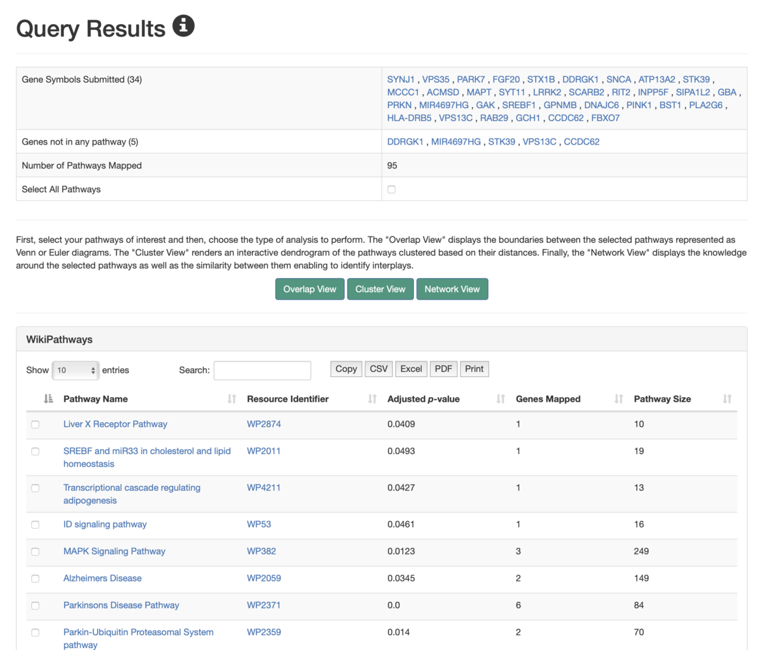Select the SREBF and miR33 pathway checkbox

(x=35, y=451)
